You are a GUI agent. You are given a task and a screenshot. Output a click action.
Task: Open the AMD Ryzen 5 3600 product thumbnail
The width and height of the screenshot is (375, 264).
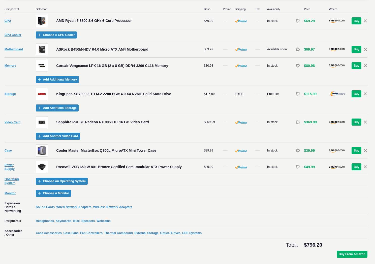pyautogui.click(x=42, y=21)
